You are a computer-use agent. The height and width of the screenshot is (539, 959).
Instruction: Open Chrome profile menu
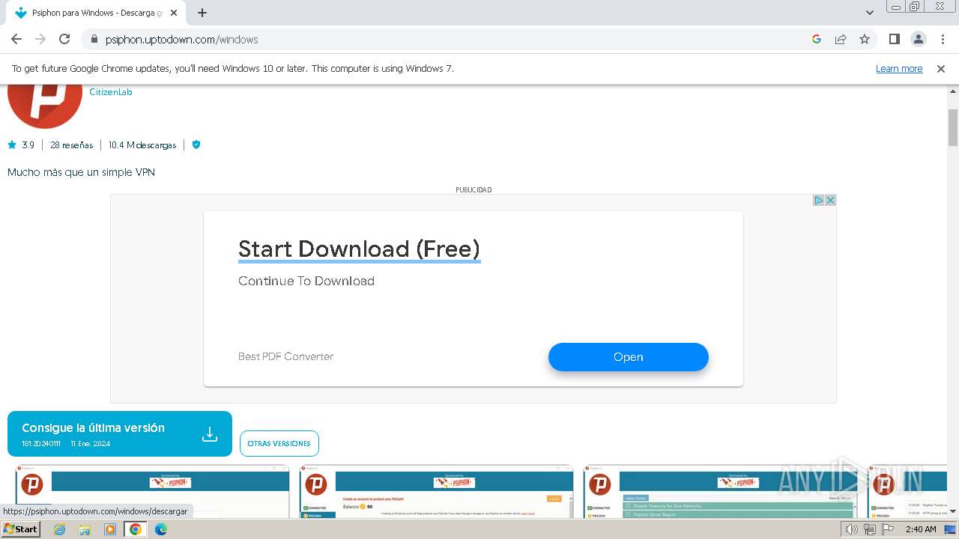click(918, 39)
